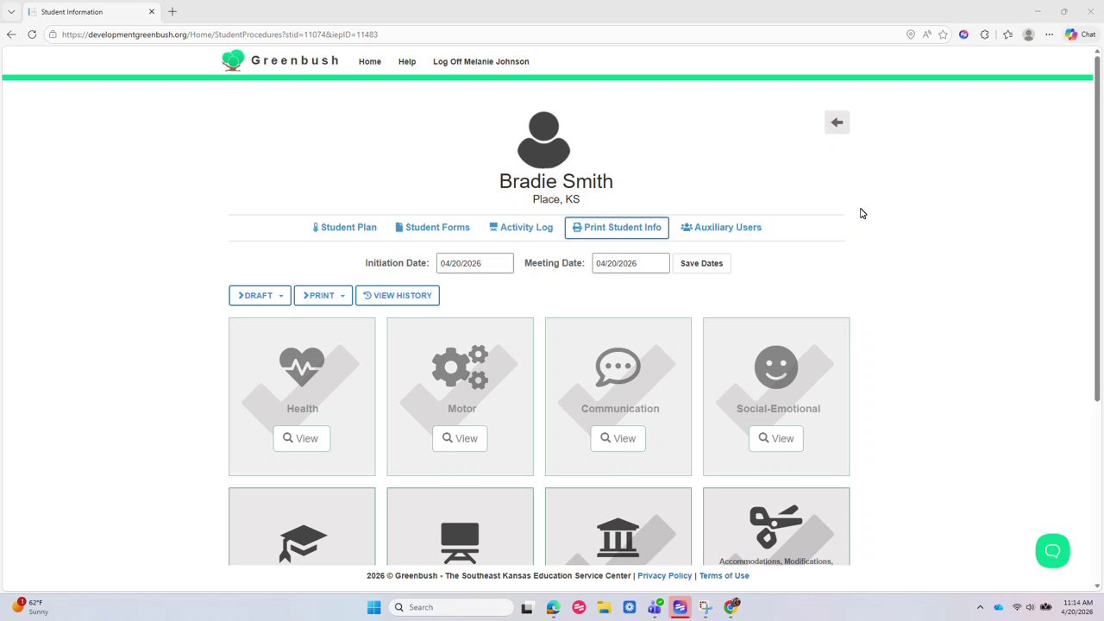
Task: Open the Privacy Policy link
Action: point(664,576)
